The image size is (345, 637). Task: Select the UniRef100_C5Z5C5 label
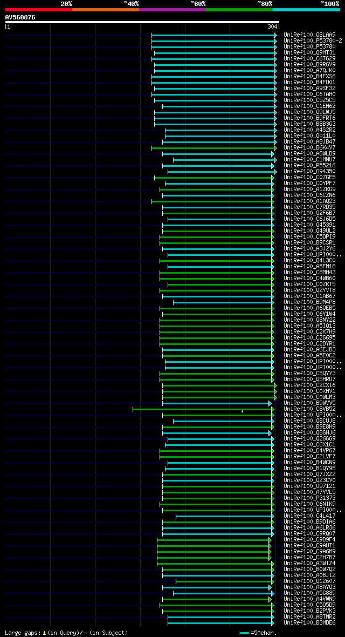click(x=309, y=100)
